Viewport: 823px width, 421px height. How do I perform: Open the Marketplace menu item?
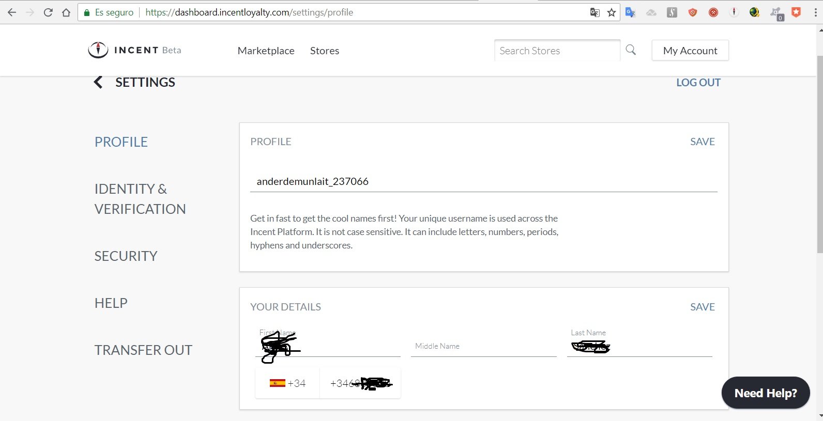(266, 51)
